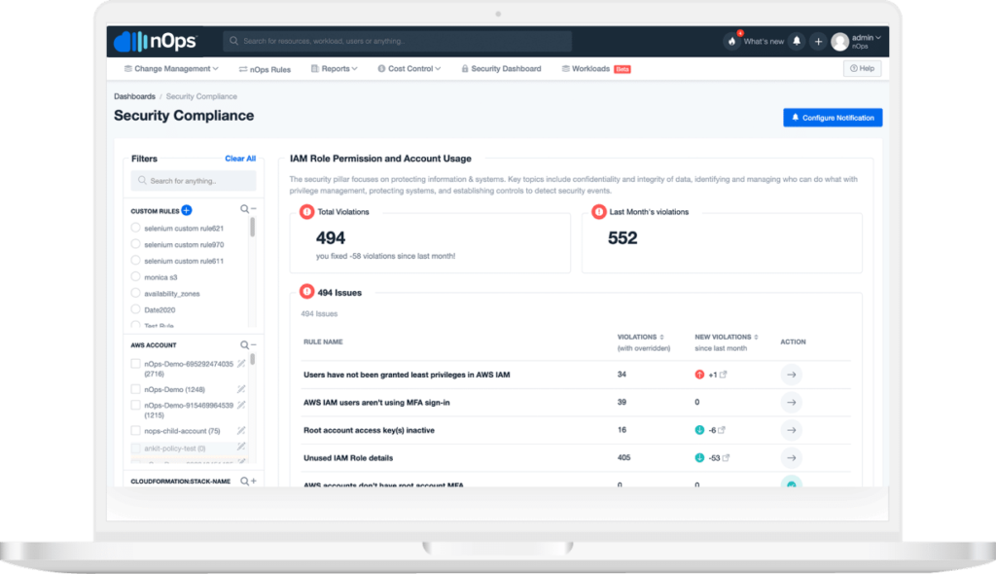Screen dimensions: 996x574
Task: Open 'Users have not been granted least privileges' rule
Action: click(x=407, y=375)
